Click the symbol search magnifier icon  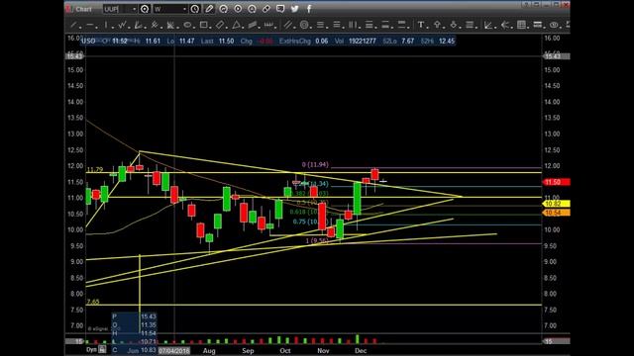coord(145,9)
